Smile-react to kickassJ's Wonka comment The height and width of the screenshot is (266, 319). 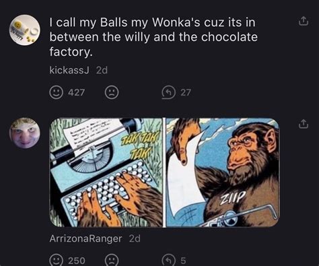(x=56, y=92)
